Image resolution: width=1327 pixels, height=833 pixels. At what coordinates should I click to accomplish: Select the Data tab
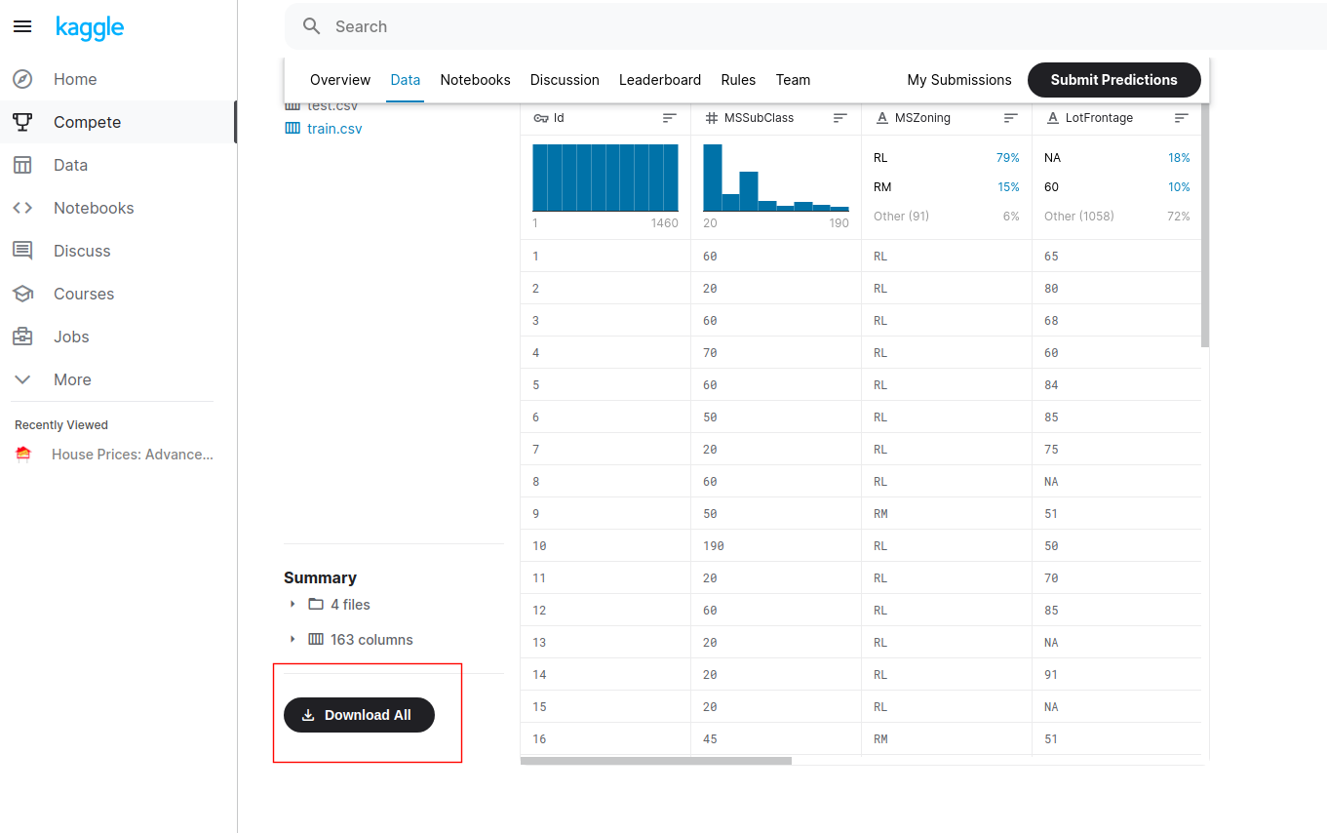406,80
